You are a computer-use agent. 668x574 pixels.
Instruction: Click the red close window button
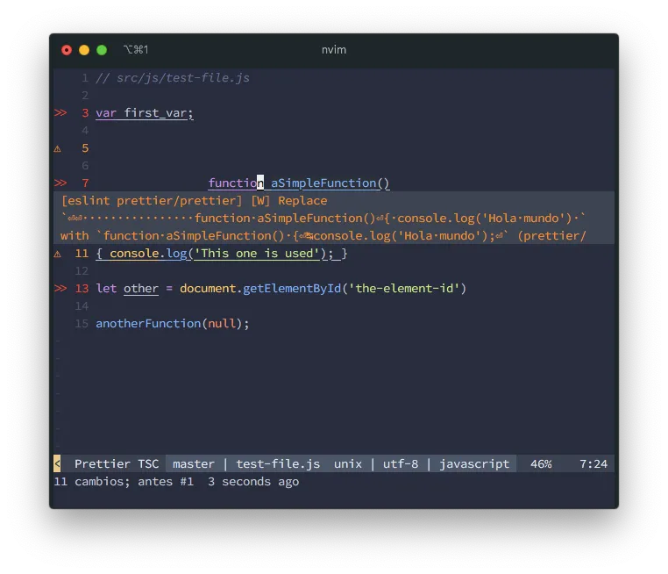pos(67,50)
